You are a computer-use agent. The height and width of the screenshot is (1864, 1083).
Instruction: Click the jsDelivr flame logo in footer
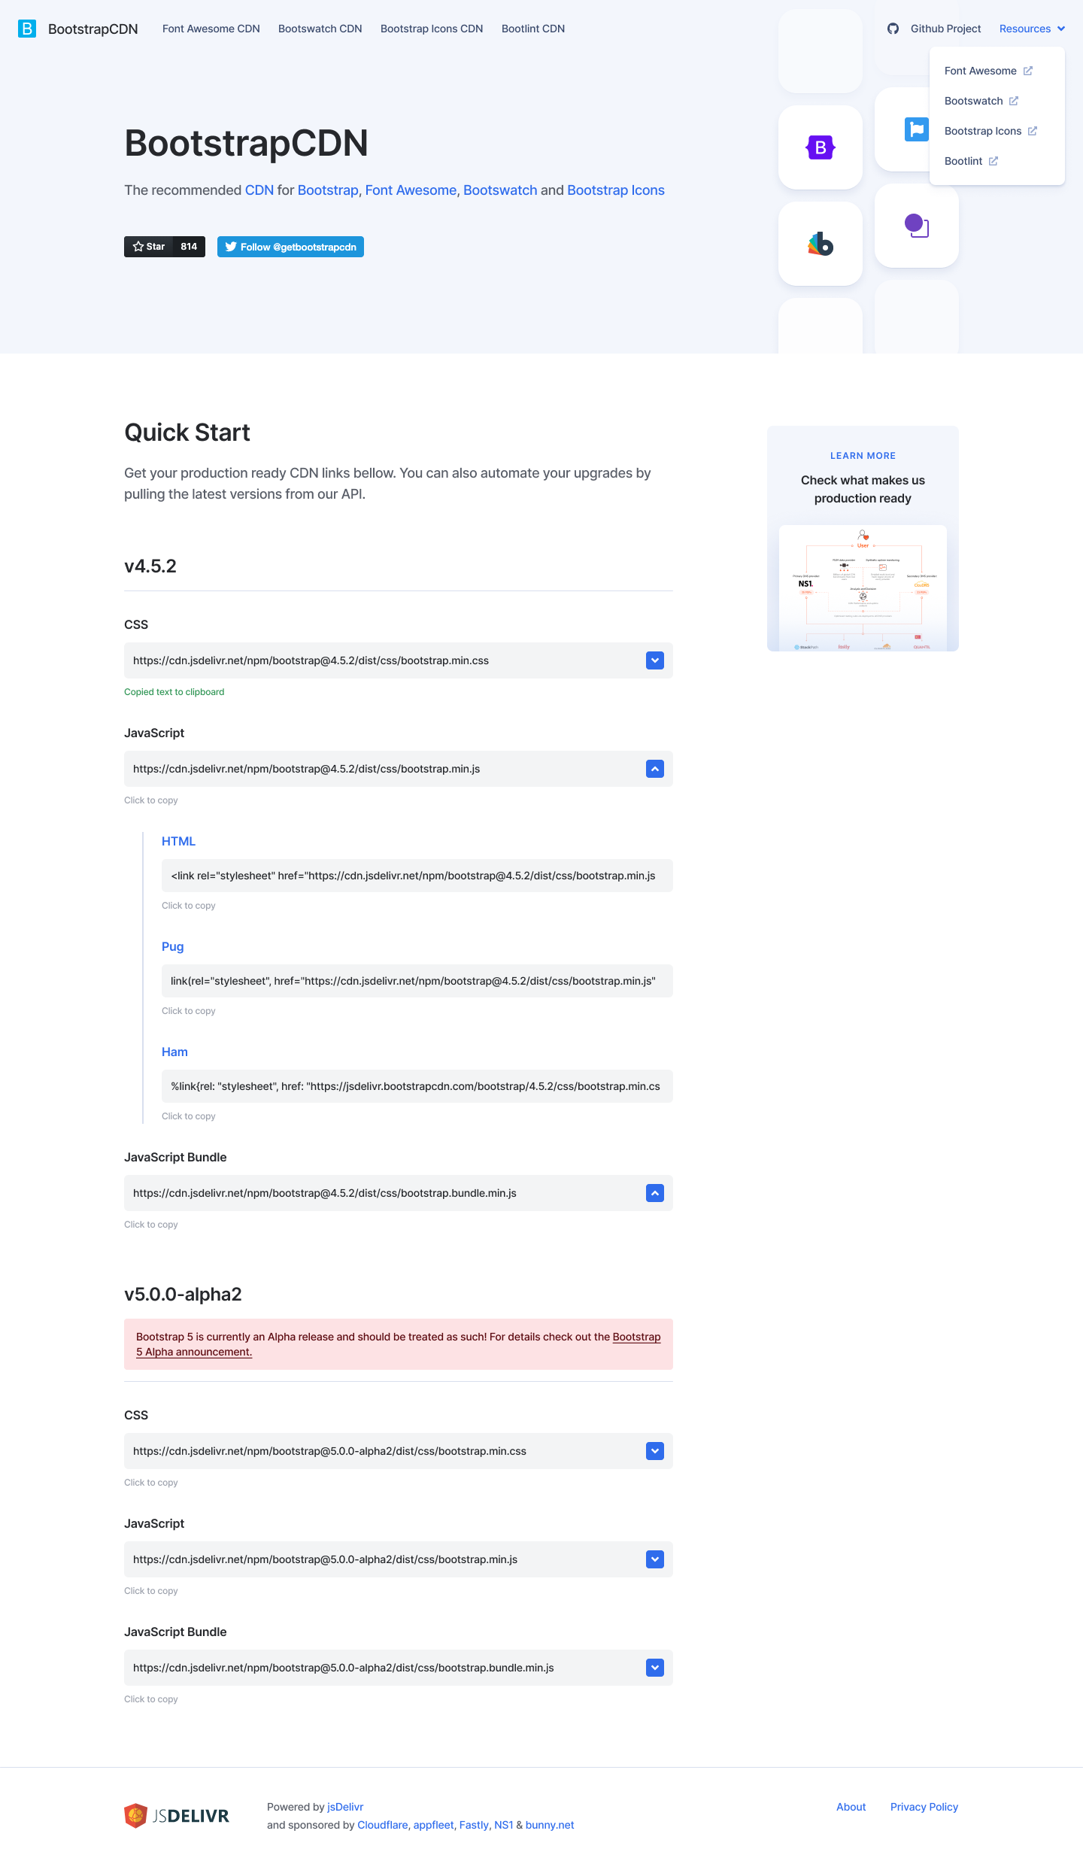pyautogui.click(x=135, y=1815)
